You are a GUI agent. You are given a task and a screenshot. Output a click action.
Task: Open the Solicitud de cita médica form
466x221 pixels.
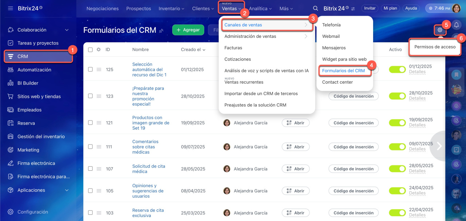tap(149, 169)
